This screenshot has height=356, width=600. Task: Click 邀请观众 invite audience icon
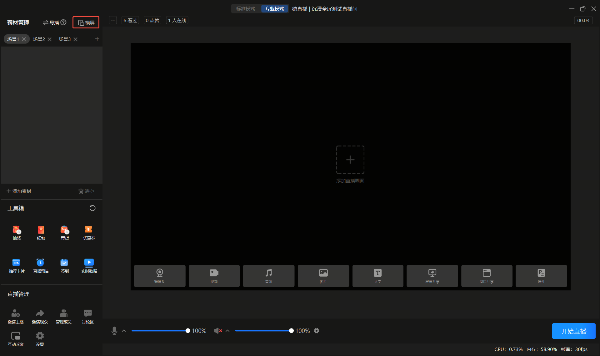40,317
